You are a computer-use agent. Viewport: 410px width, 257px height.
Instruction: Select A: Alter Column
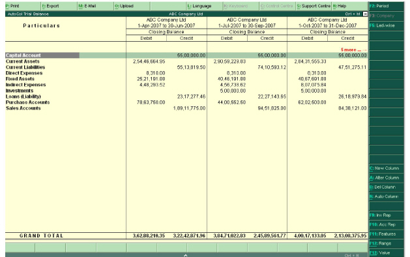pyautogui.click(x=387, y=177)
